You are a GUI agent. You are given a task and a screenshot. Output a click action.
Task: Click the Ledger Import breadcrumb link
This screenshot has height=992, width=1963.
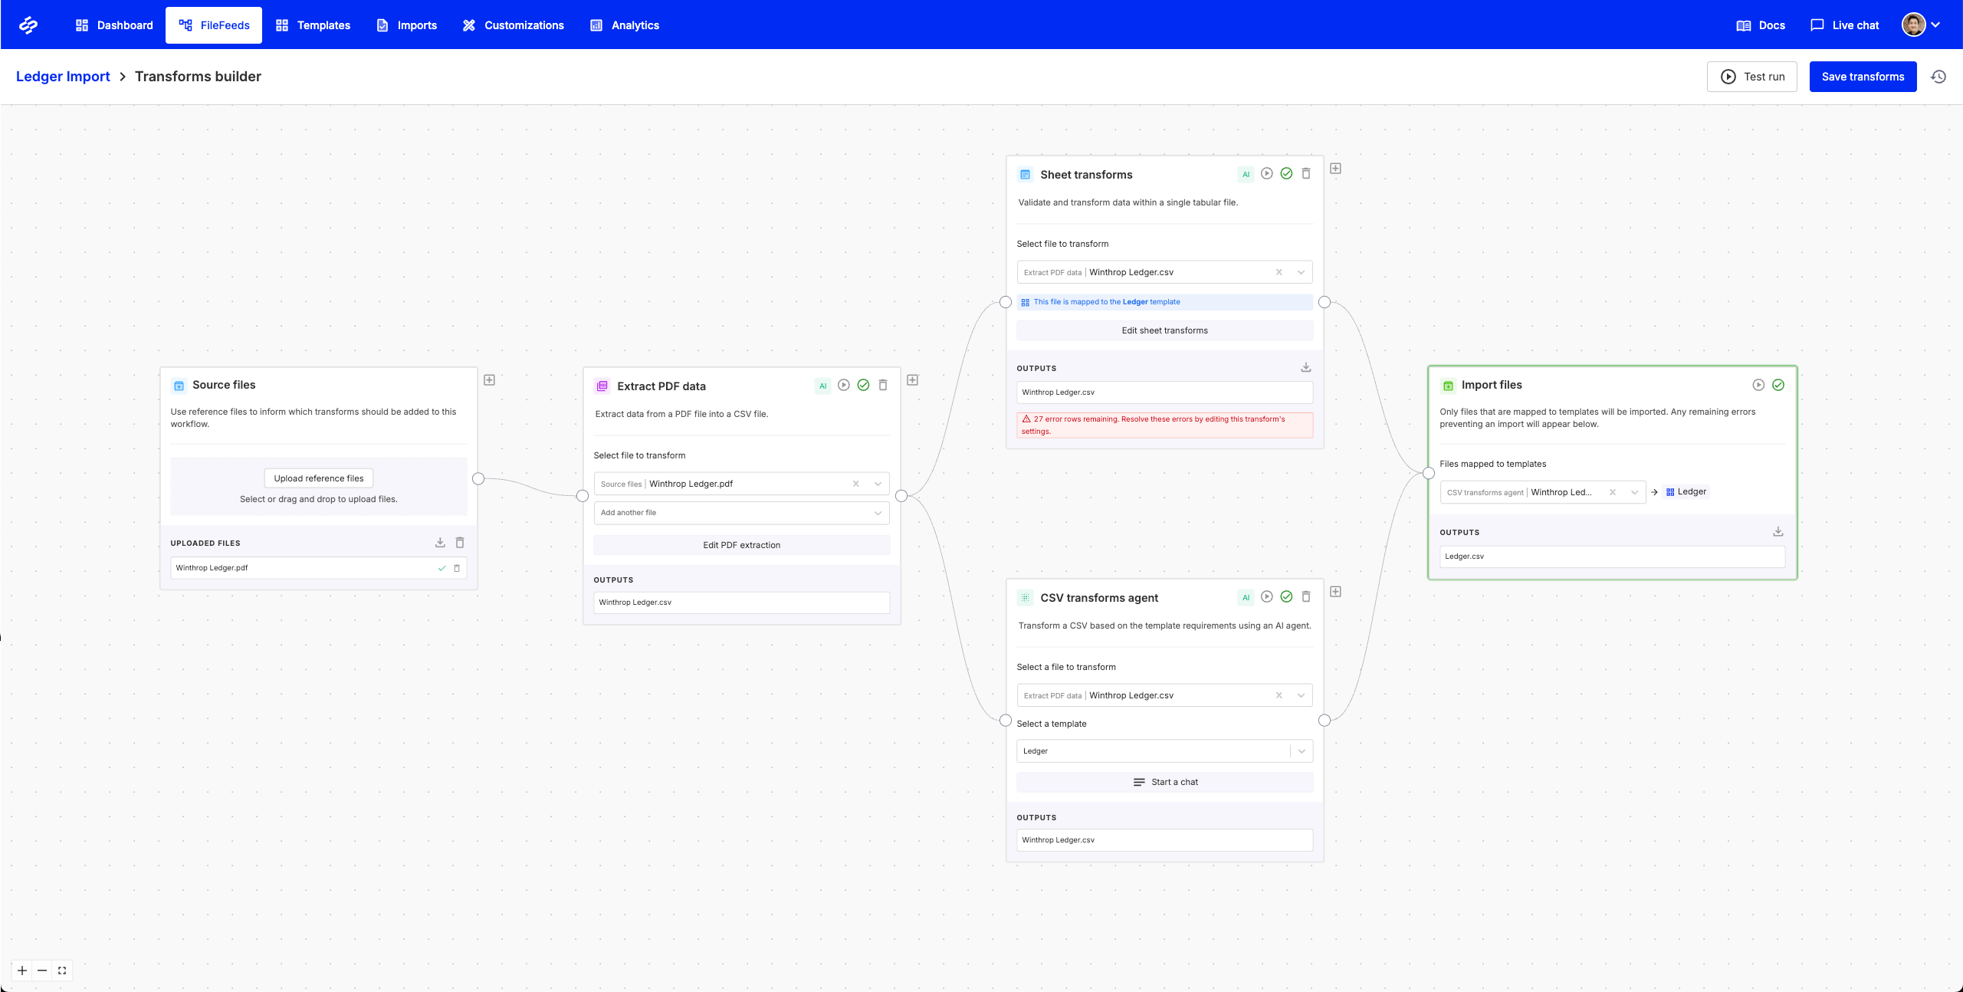63,77
